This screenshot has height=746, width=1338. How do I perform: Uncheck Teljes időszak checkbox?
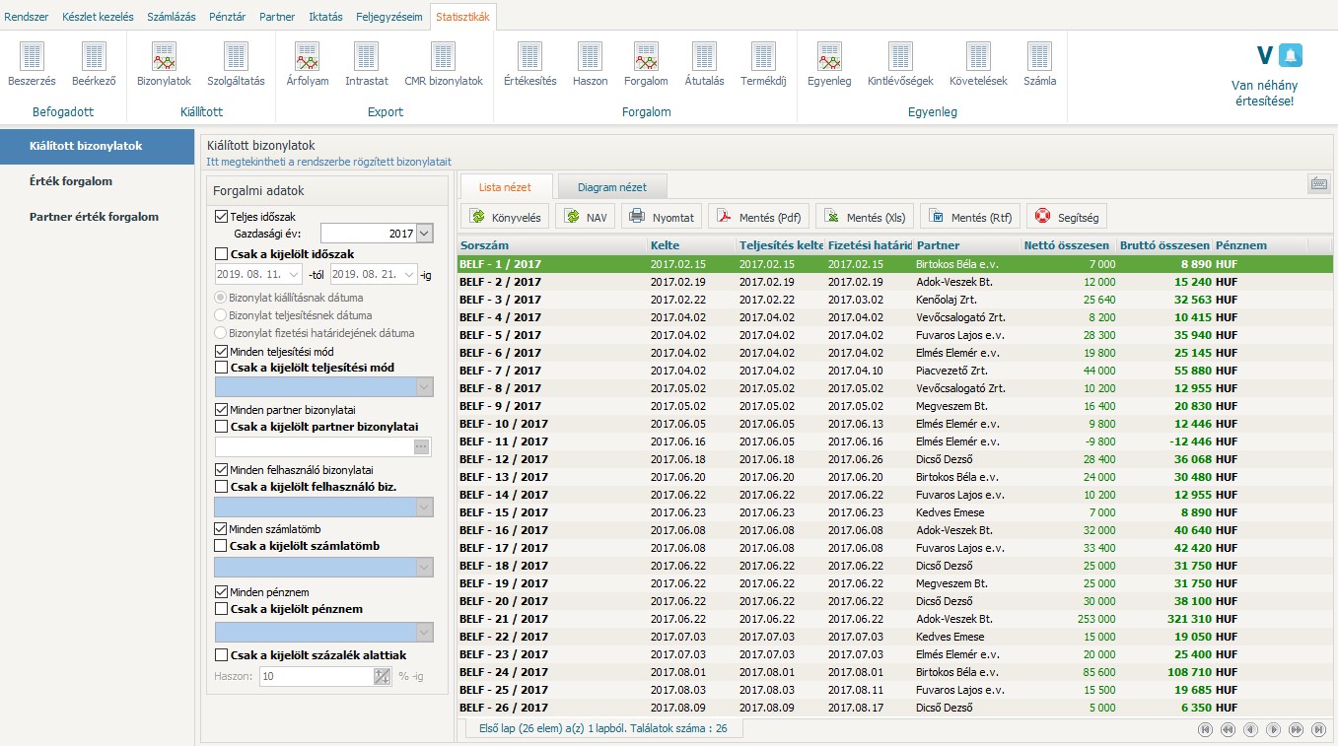point(221,217)
